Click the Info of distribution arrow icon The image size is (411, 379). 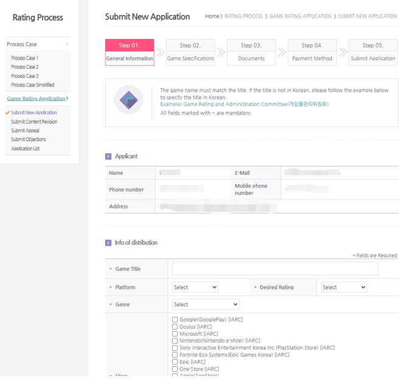coord(108,243)
